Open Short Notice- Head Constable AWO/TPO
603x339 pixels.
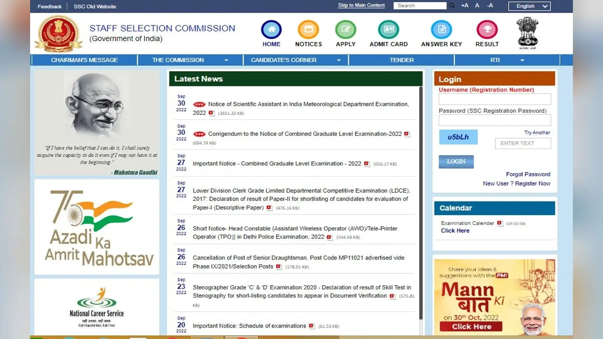pos(295,233)
